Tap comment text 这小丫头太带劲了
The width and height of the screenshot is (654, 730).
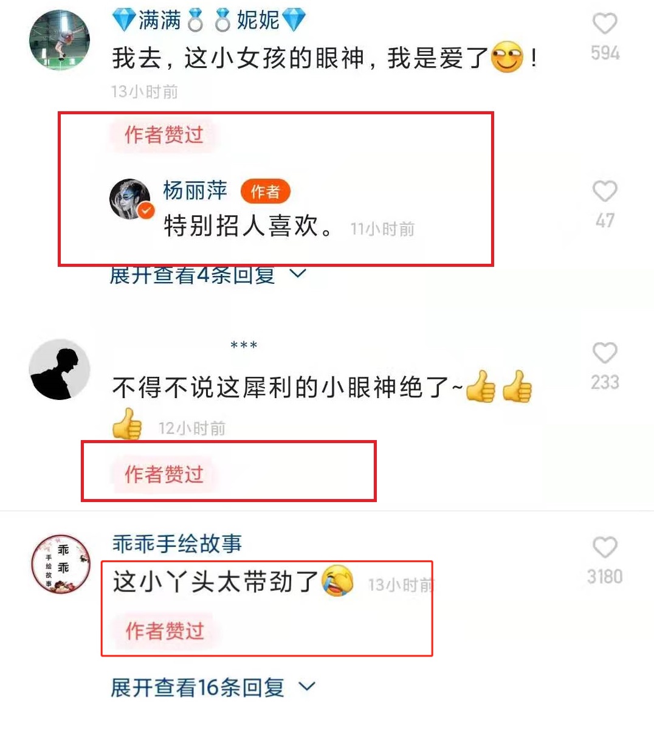point(215,582)
